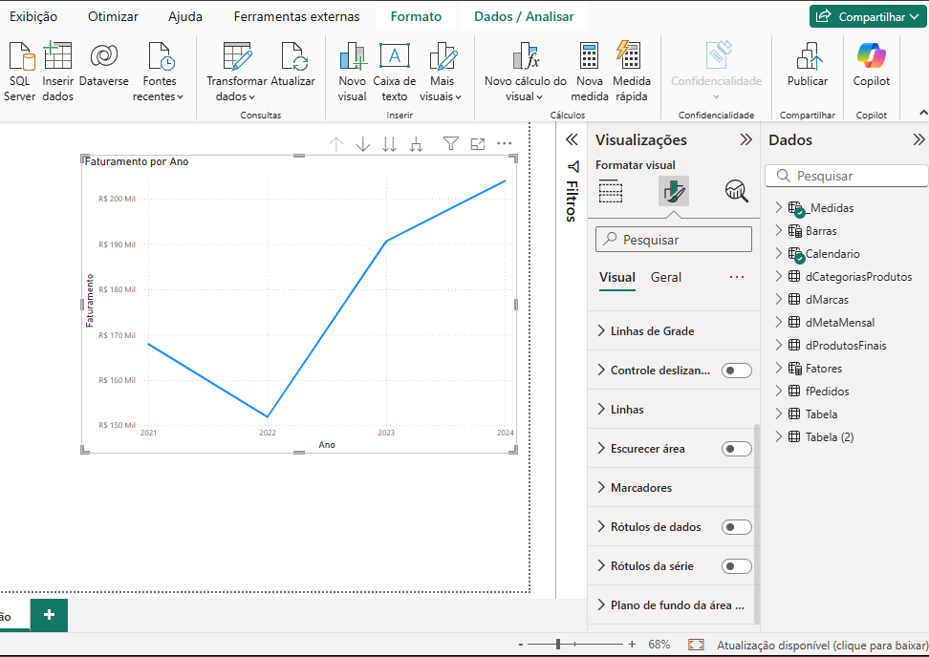Open the analytics magnifier icon
Image resolution: width=929 pixels, height=657 pixels.
(x=737, y=191)
